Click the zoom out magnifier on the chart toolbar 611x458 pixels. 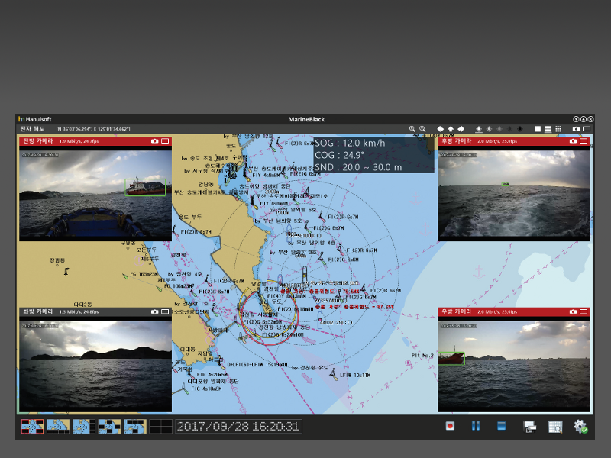pos(422,129)
